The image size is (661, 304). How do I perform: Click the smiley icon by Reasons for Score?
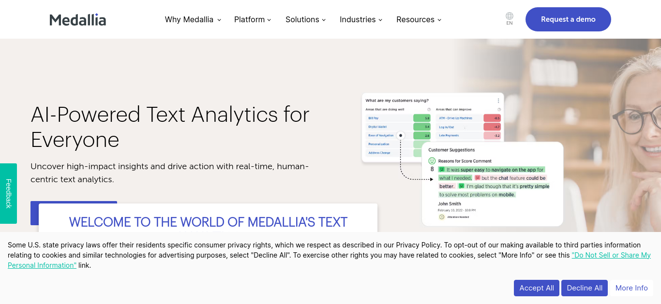[432, 161]
